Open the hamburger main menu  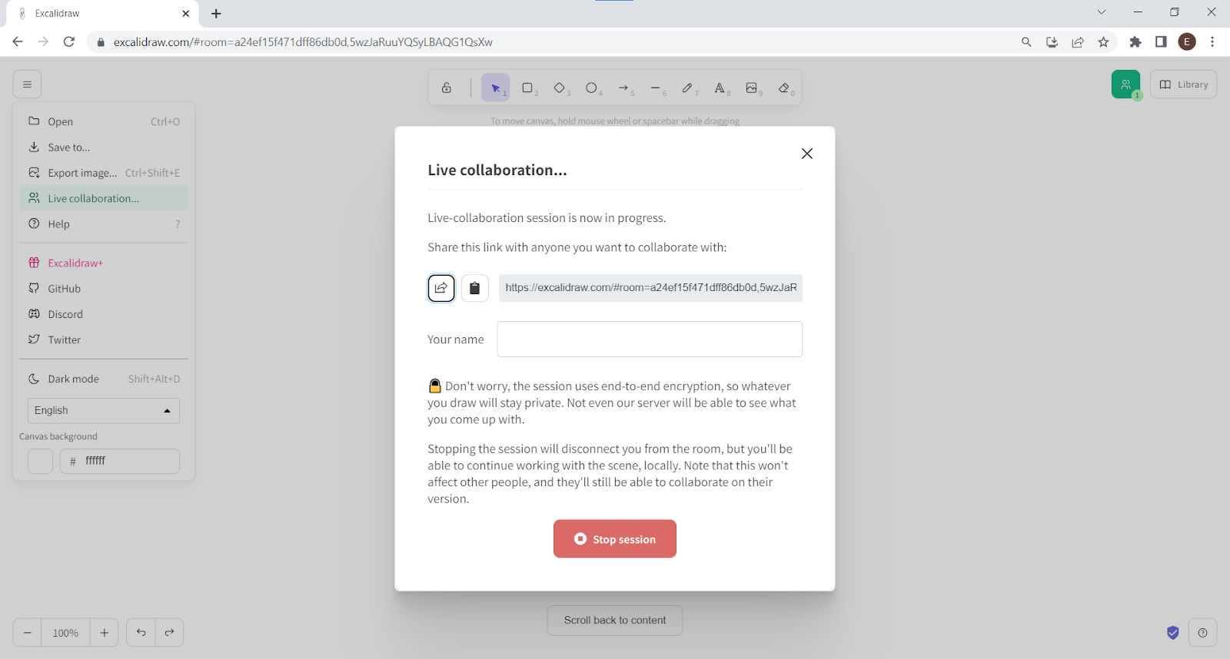pyautogui.click(x=27, y=84)
